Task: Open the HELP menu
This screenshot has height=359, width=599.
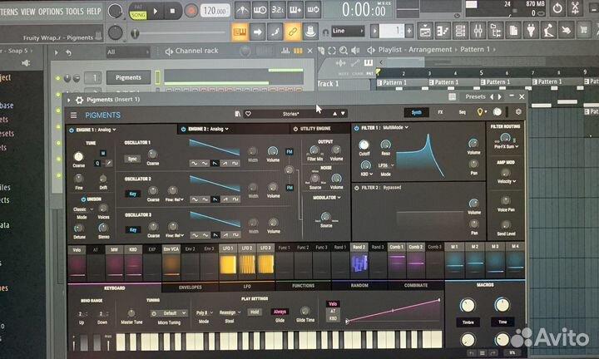Action: 93,11
